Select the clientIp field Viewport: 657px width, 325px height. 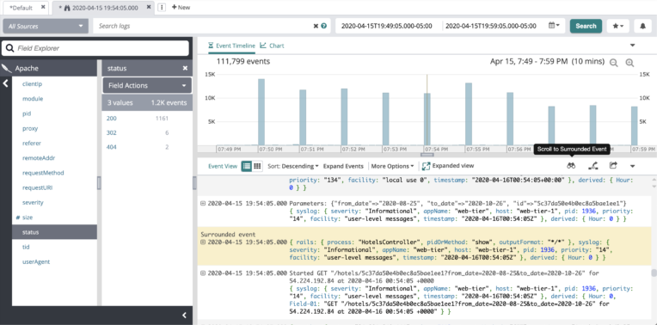tap(33, 83)
